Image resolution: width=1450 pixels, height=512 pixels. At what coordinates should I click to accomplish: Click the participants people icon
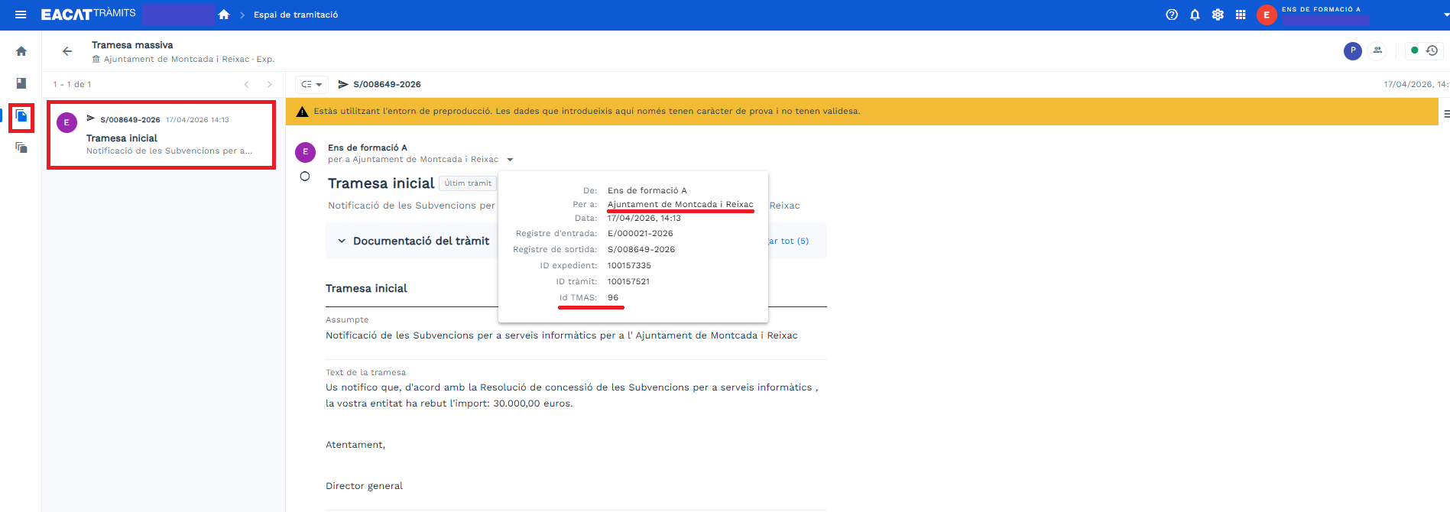1377,50
